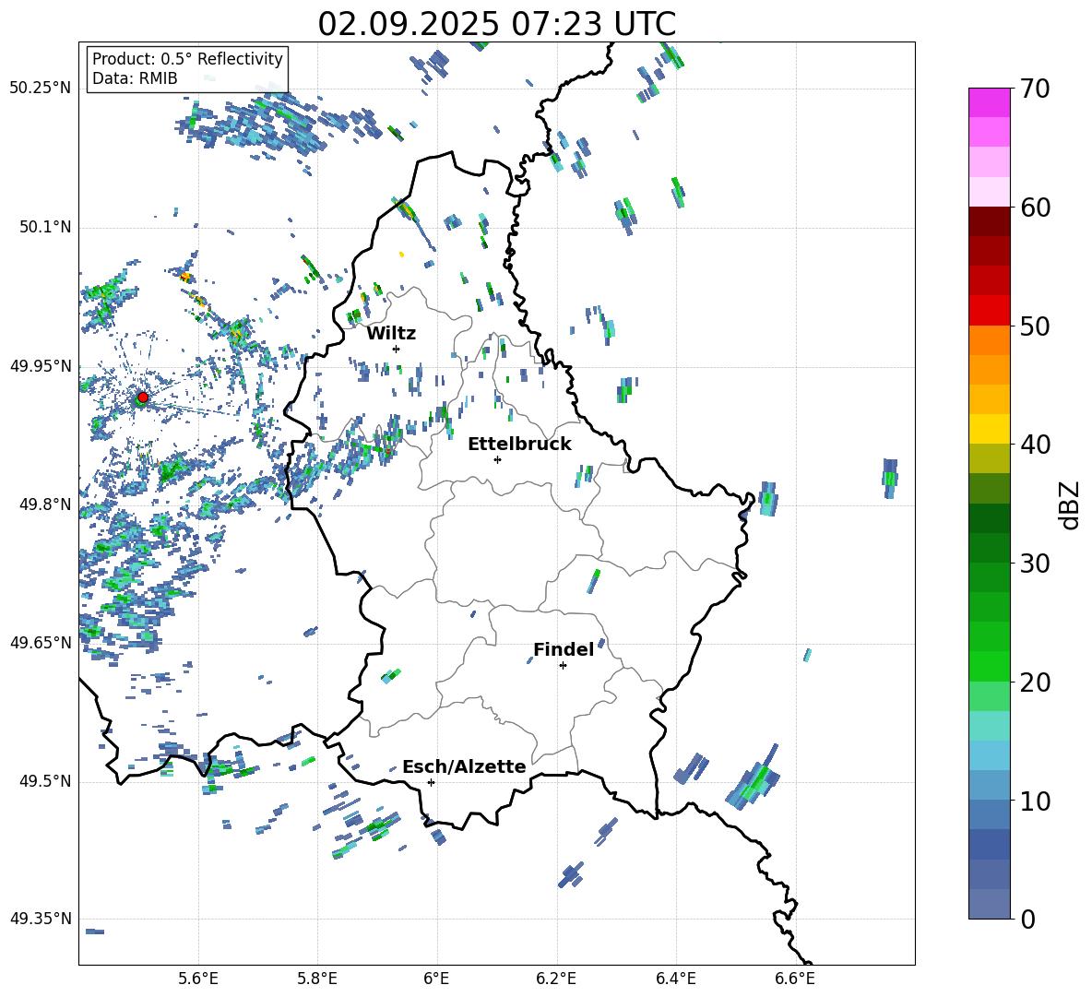Viewport: 1092px width, 997px height.
Task: Click the 49.35°N latitude label
Action: (x=41, y=919)
